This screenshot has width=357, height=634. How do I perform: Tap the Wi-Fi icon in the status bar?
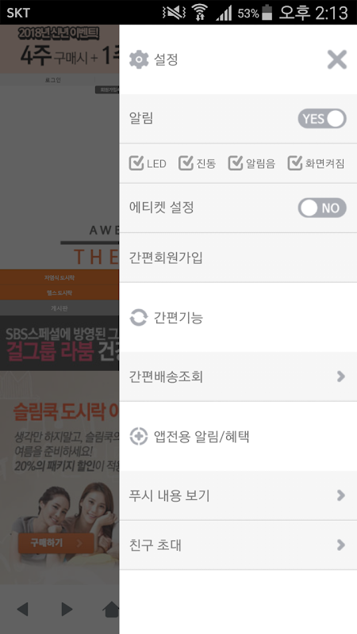[199, 13]
